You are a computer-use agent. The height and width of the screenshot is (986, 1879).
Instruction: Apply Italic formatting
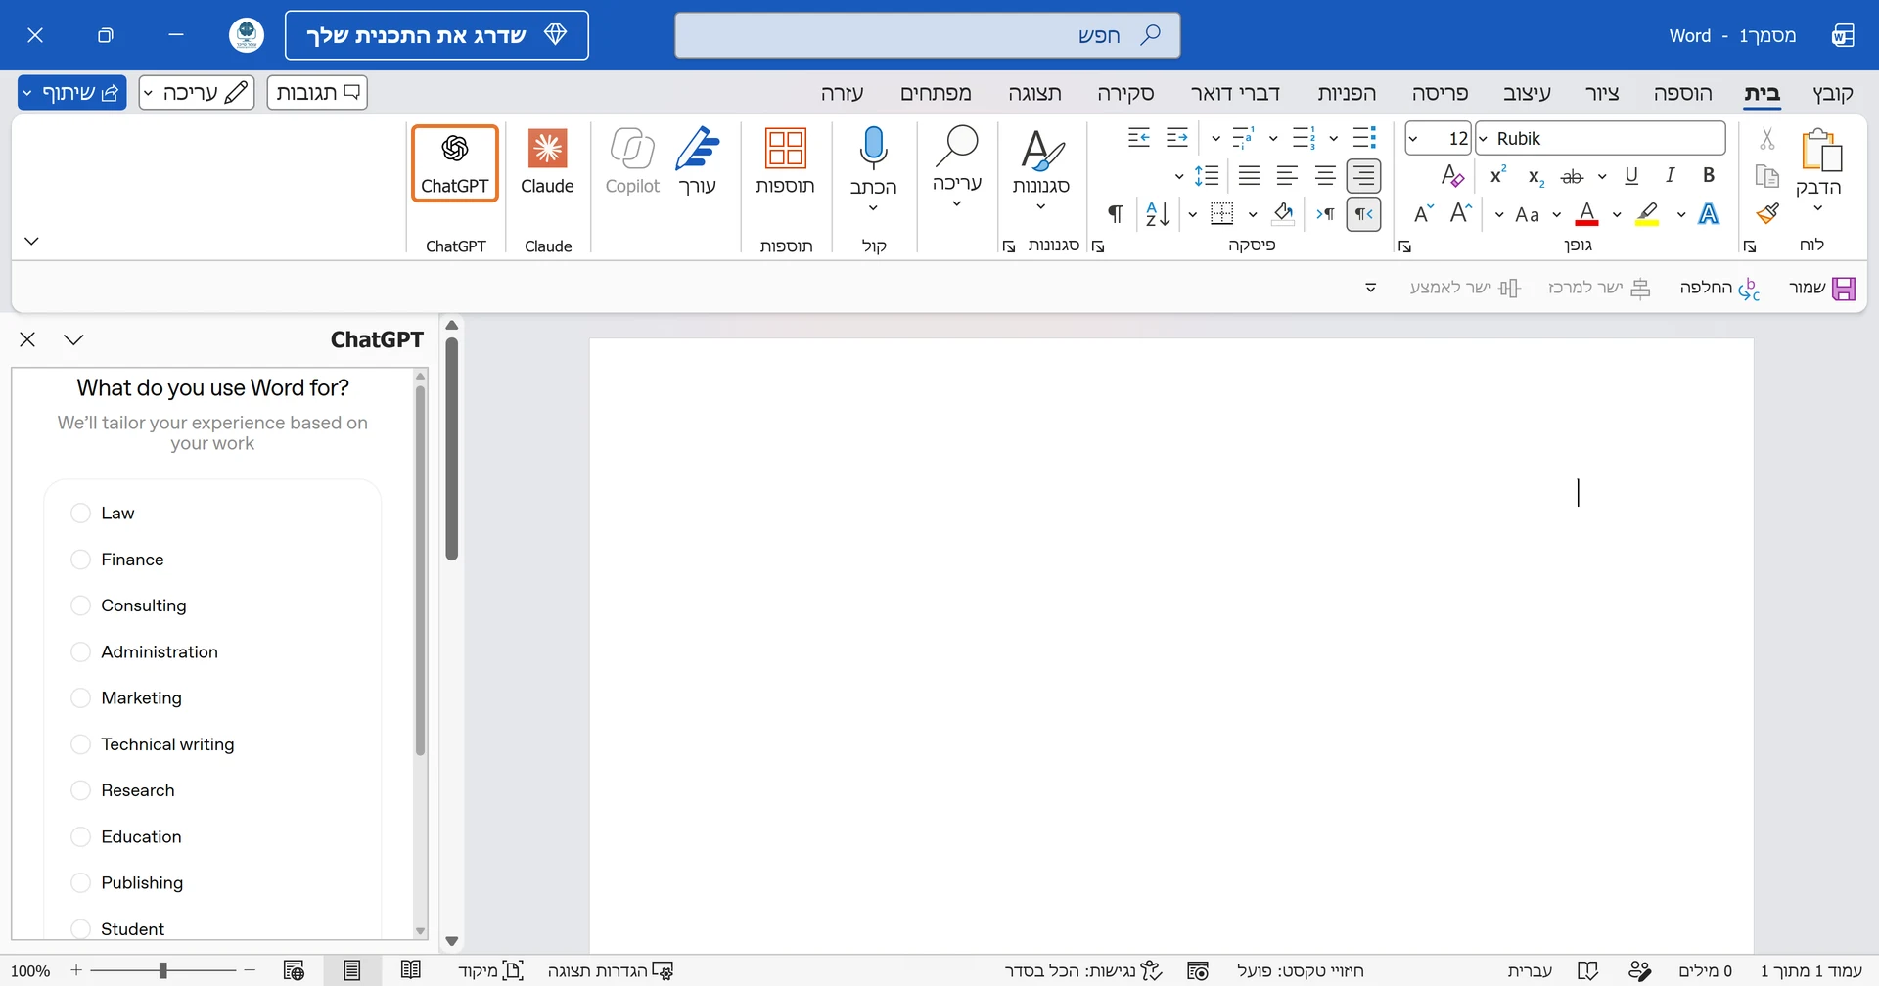click(x=1671, y=175)
